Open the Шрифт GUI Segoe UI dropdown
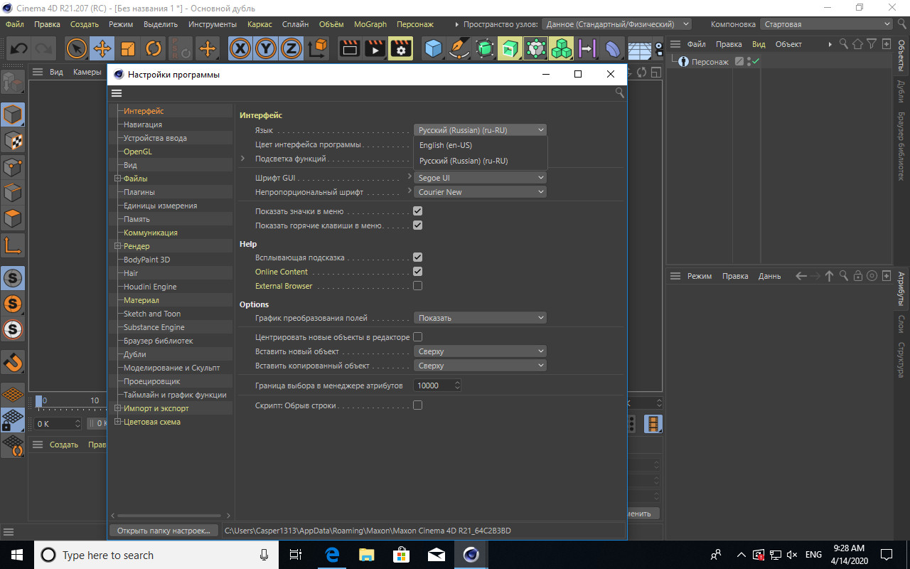Viewport: 910px width, 569px height. click(480, 178)
